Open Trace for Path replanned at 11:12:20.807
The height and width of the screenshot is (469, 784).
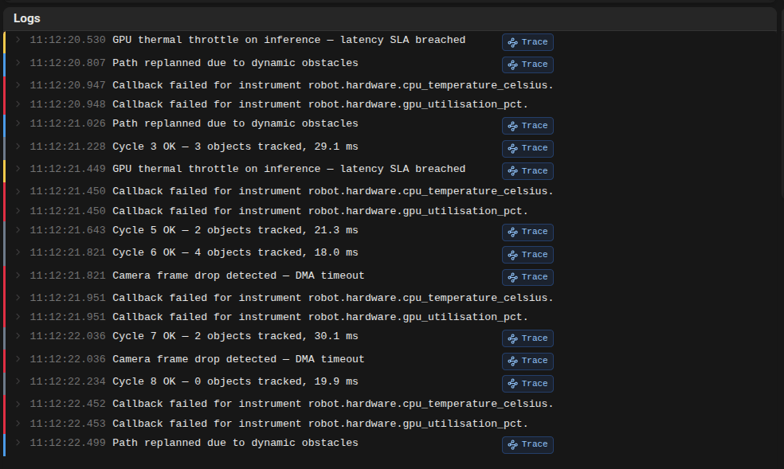pos(527,64)
